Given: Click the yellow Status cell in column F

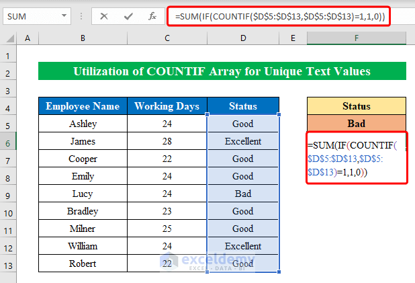Looking at the screenshot, I should (357, 106).
